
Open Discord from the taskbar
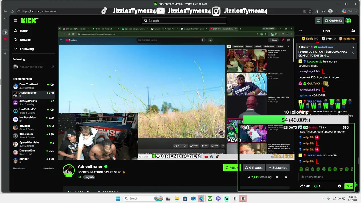click(218, 198)
